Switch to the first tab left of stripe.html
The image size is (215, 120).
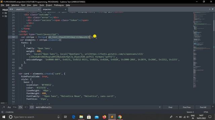click(27, 9)
